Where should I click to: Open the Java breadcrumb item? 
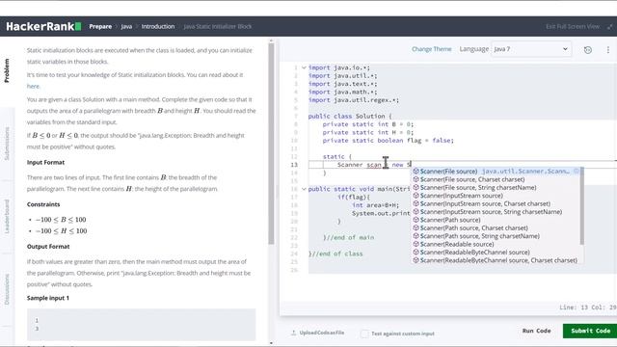click(126, 26)
